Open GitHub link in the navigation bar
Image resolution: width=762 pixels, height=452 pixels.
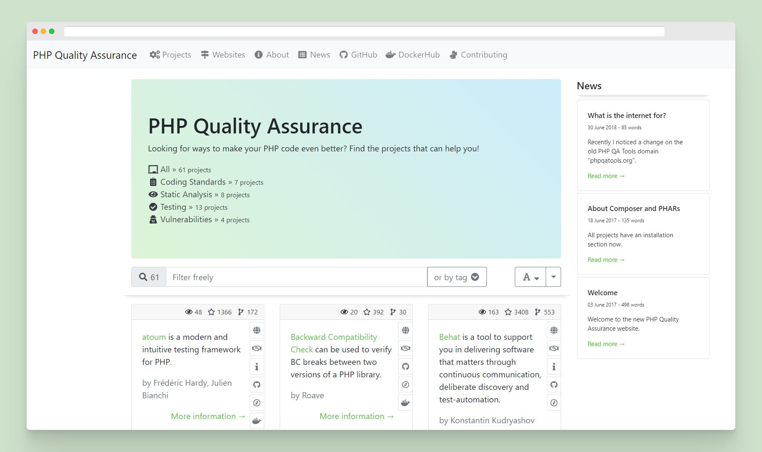(x=358, y=55)
